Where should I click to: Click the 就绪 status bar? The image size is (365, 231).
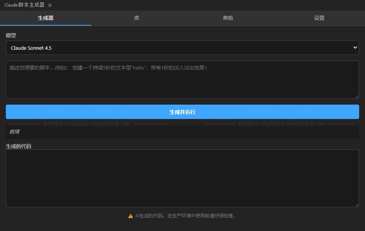(182, 132)
